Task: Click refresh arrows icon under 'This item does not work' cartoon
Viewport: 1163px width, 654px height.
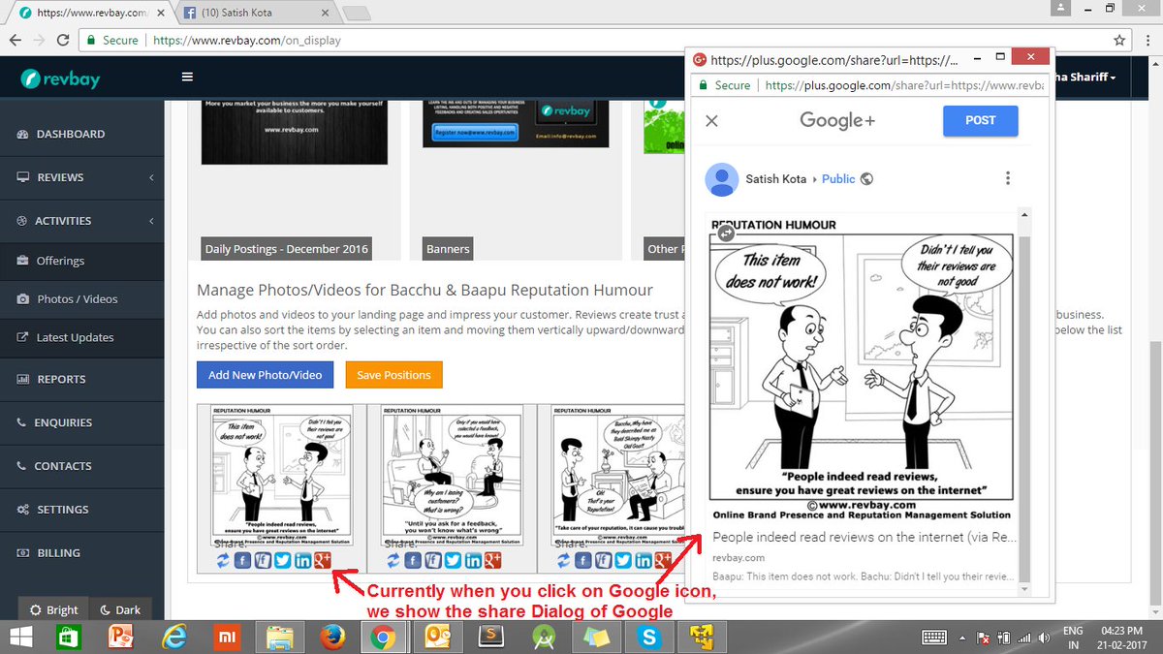Action: pyautogui.click(x=223, y=560)
